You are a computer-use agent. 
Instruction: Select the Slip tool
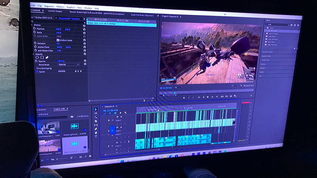[96, 125]
